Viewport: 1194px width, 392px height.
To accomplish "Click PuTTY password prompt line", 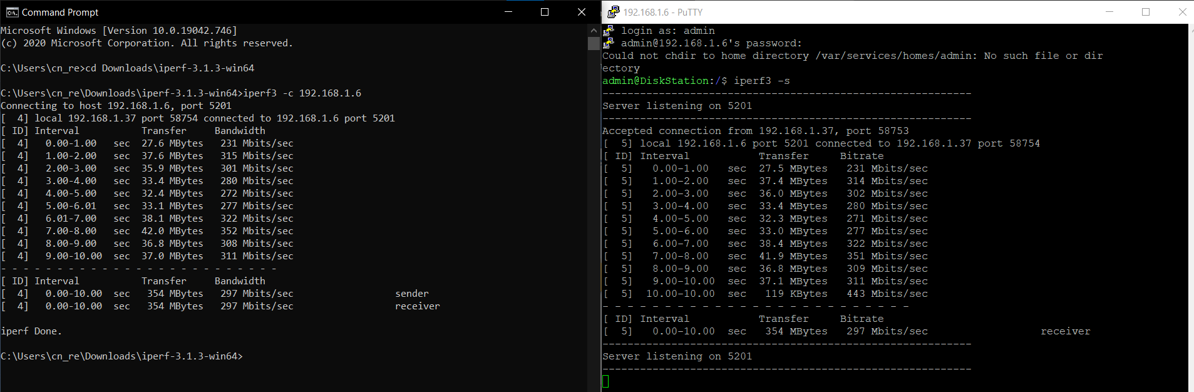I will coord(711,43).
